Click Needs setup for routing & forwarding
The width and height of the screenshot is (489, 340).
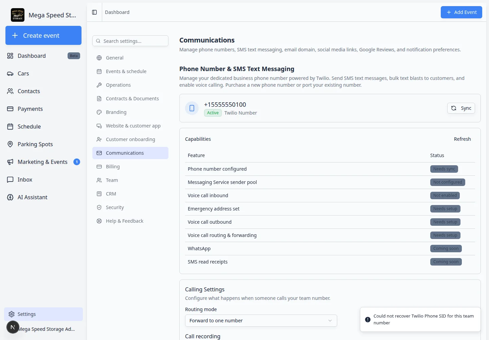pos(445,235)
